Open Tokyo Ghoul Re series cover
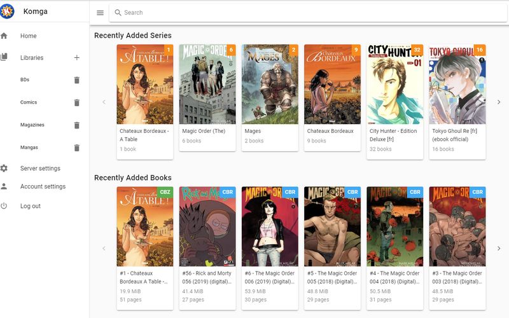This screenshot has height=318, width=509. click(x=457, y=84)
